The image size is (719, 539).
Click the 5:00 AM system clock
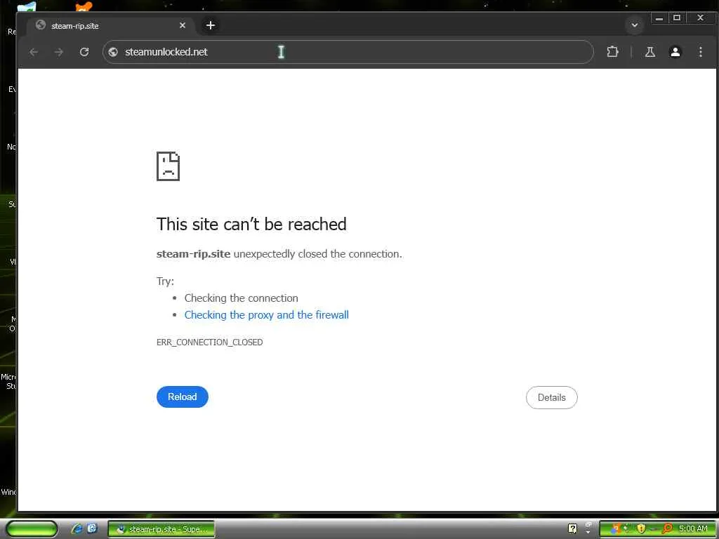click(x=693, y=529)
